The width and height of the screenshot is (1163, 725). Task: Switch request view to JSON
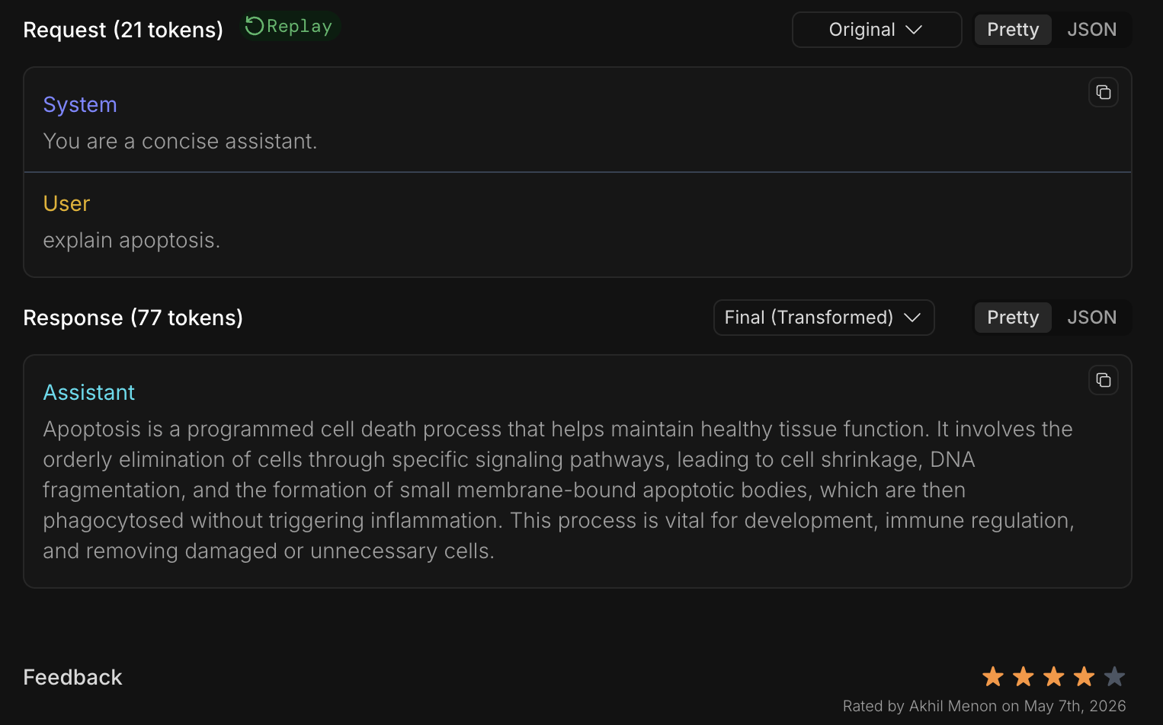coord(1091,30)
